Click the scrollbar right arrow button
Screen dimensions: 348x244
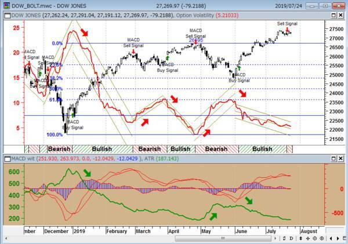(x=275, y=238)
